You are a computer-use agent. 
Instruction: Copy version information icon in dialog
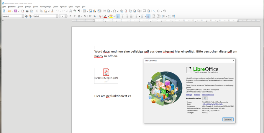[205, 98]
